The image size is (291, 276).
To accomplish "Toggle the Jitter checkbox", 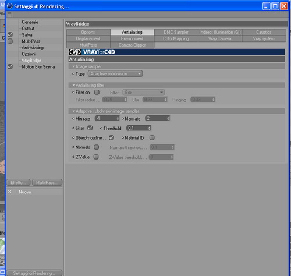I will click(90, 128).
